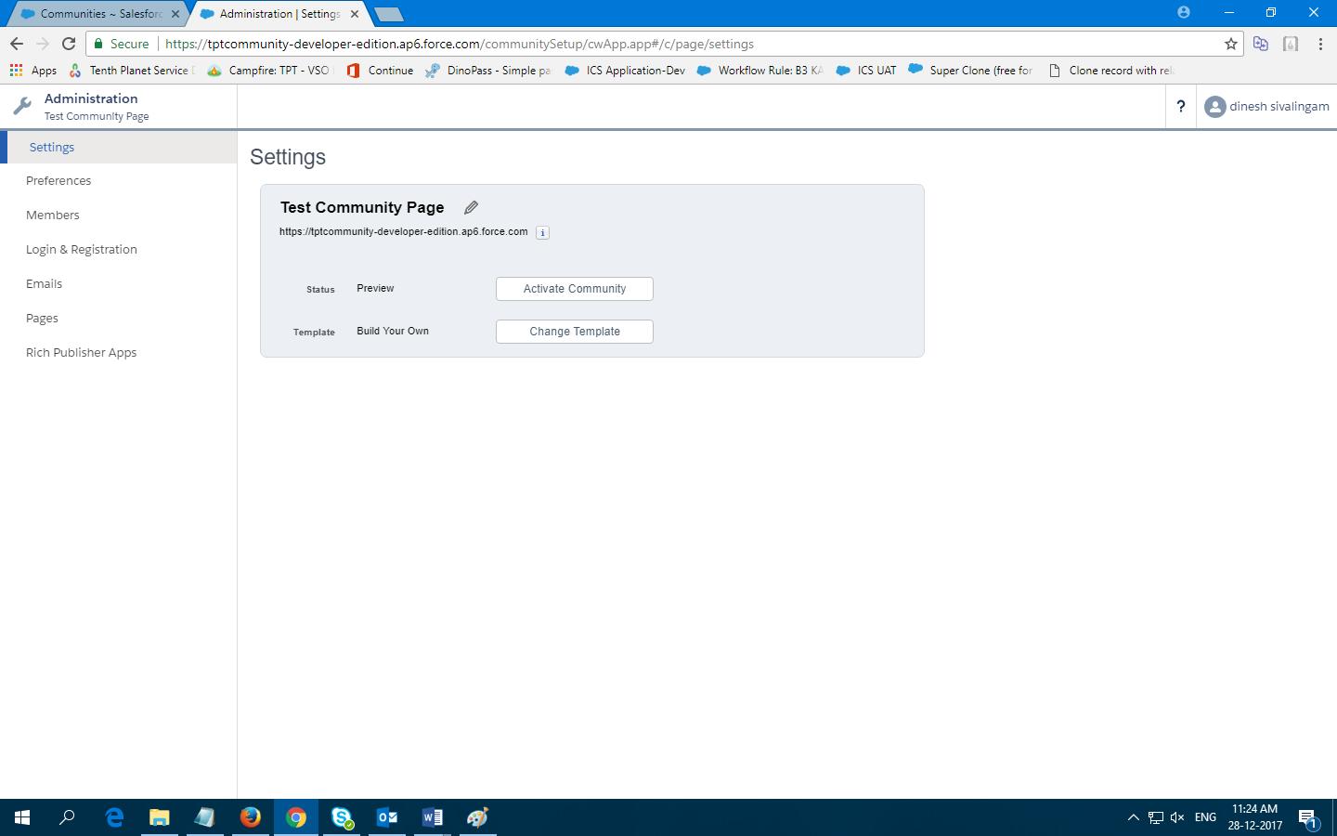The image size is (1337, 836).
Task: Open the Apps bookmark shortcut
Action: [33, 71]
